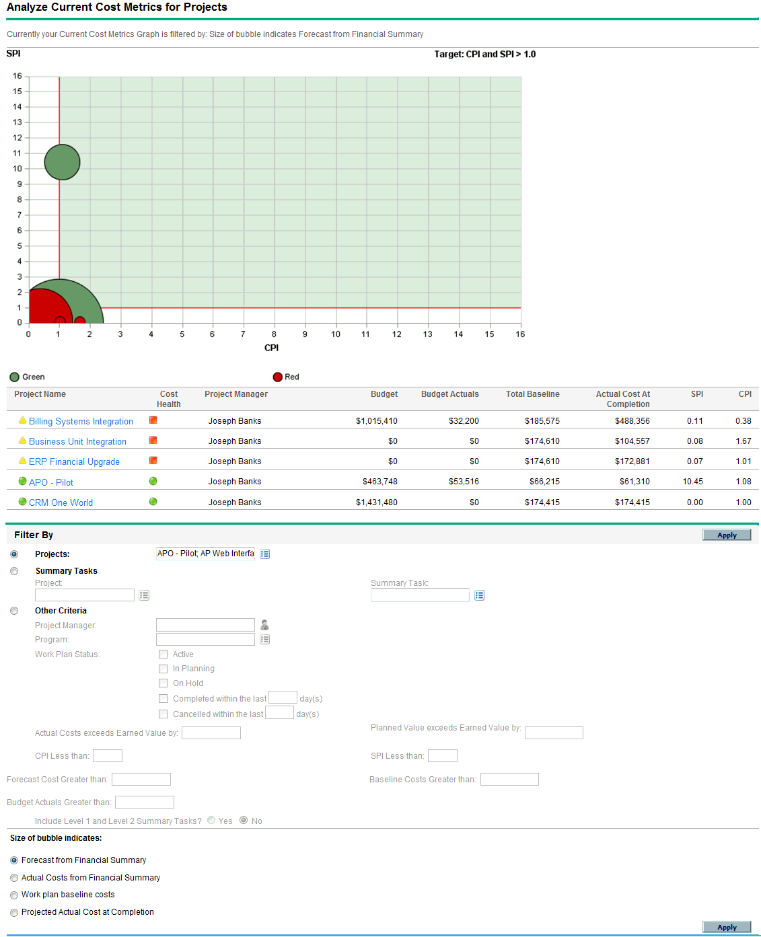Click list picker icon under Summary Tasks Project
761x937 pixels.
(143, 595)
